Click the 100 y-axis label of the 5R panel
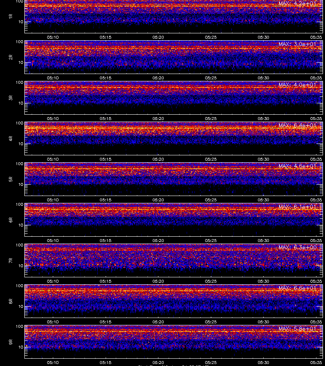The height and width of the screenshot is (366, 325). click(x=19, y=164)
